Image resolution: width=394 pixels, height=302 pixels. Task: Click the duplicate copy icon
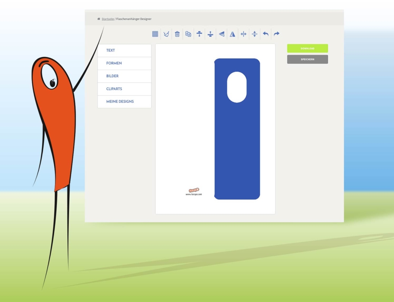point(188,34)
